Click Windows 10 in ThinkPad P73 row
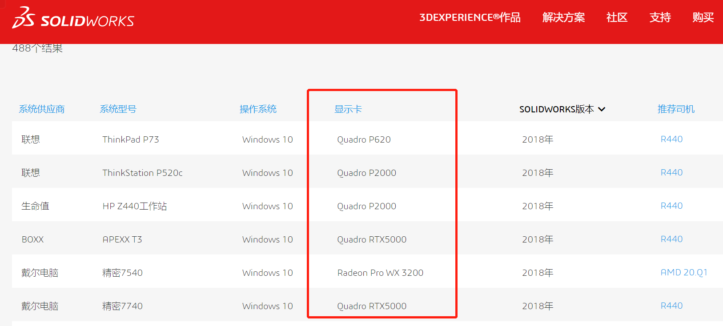This screenshot has height=326, width=723. tap(267, 139)
